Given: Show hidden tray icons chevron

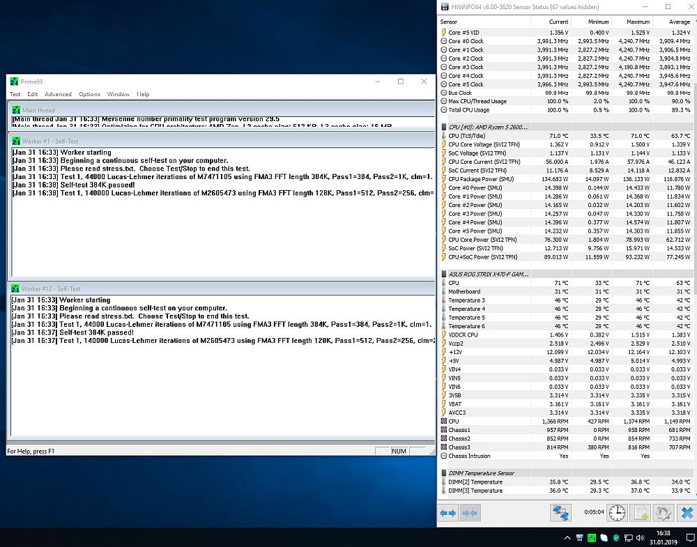Looking at the screenshot, I should click(567, 538).
